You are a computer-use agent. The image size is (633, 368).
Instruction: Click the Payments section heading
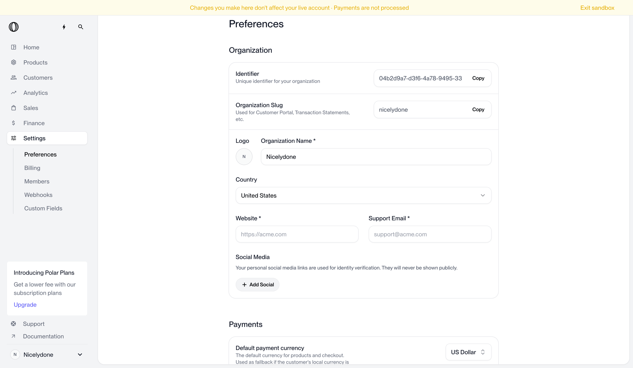pyautogui.click(x=246, y=324)
